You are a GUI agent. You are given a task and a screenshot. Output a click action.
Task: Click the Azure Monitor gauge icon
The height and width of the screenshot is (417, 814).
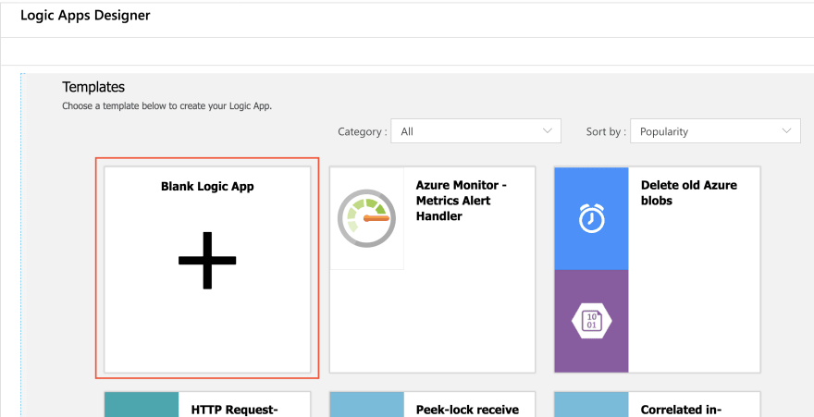point(366,218)
